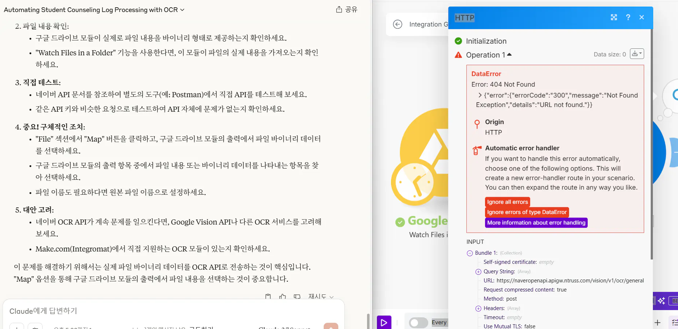Image resolution: width=678 pixels, height=329 pixels.
Task: Click the Timeout: empty row
Action: tap(502, 317)
